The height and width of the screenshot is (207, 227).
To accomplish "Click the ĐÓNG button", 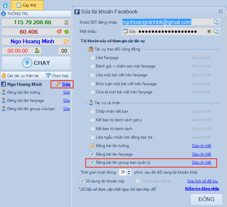I will (x=206, y=199).
